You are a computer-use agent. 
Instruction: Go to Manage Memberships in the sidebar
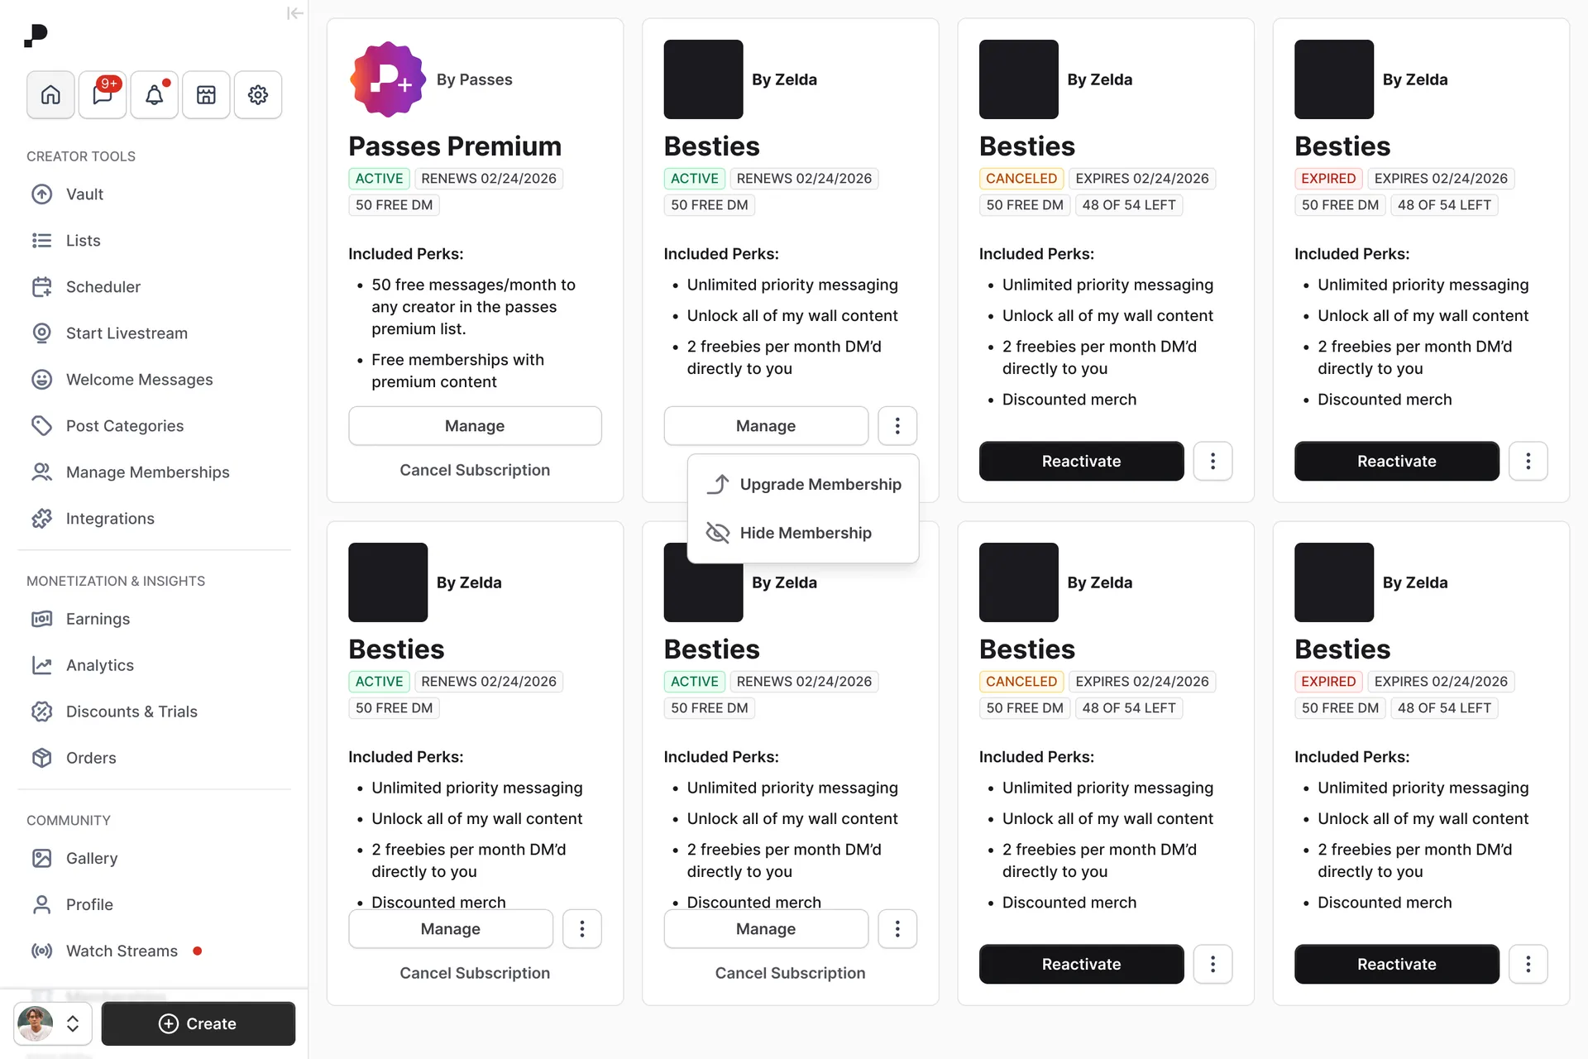pos(147,472)
